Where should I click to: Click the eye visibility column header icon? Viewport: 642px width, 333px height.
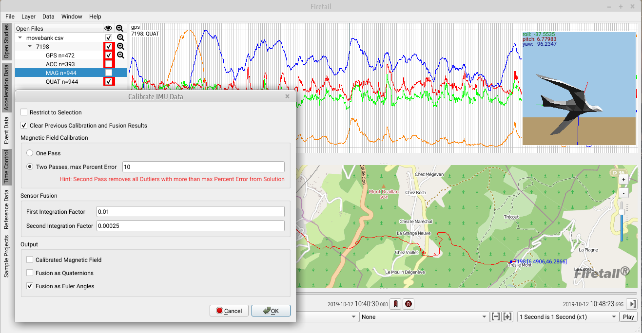tap(108, 29)
